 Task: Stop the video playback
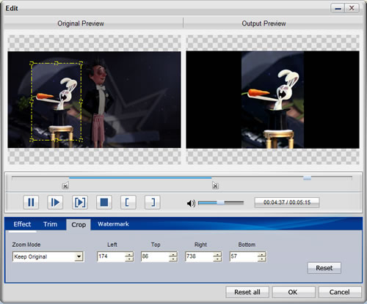(104, 202)
